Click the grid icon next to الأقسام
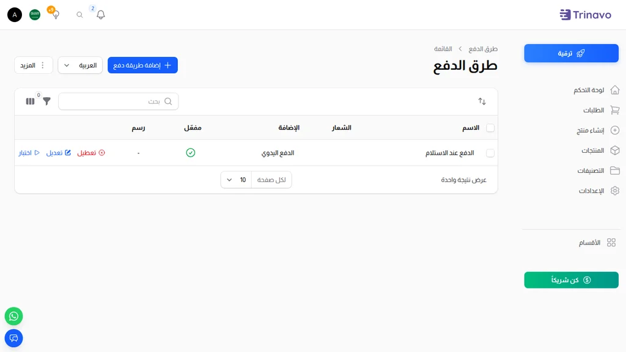 (611, 243)
